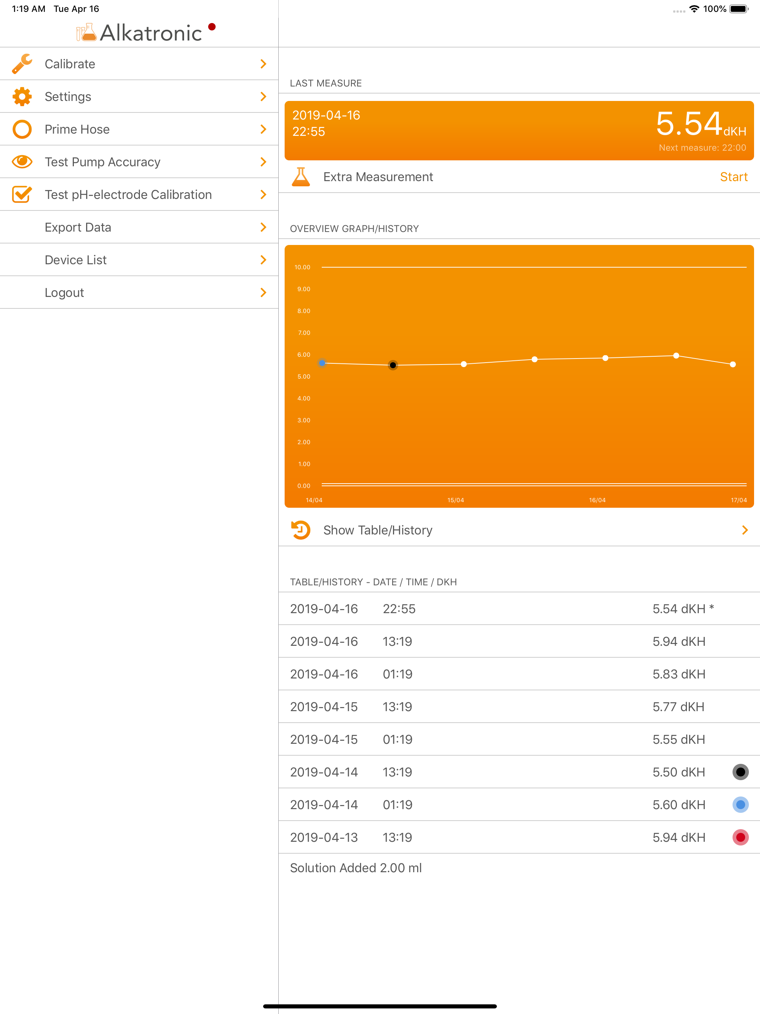This screenshot has width=760, height=1014.
Task: Select the black marker on the 5.50 dKH row
Action: click(740, 772)
